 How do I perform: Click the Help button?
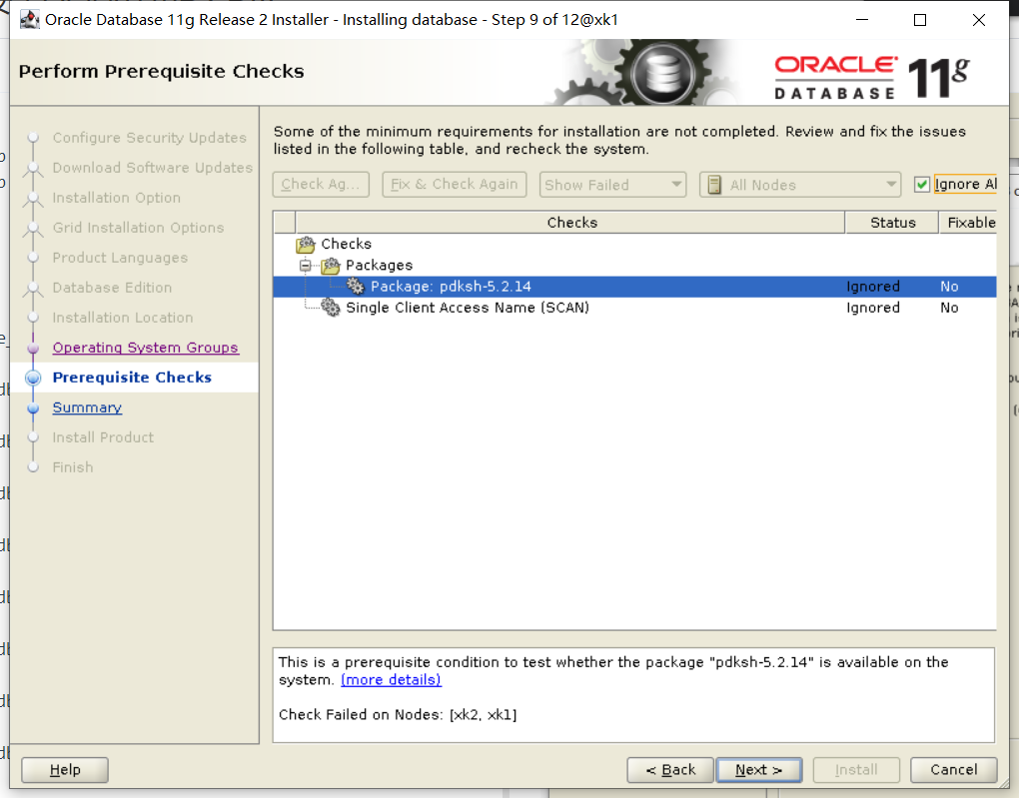point(65,770)
